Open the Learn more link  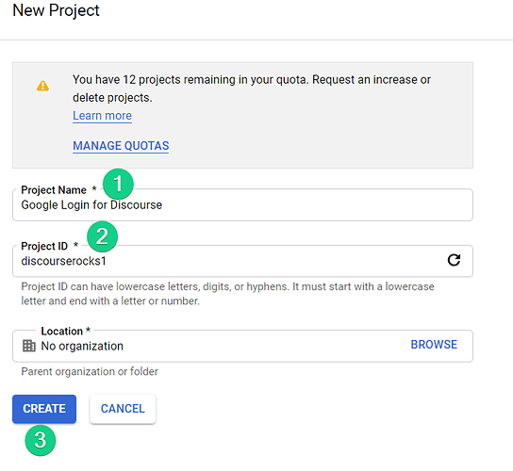102,116
